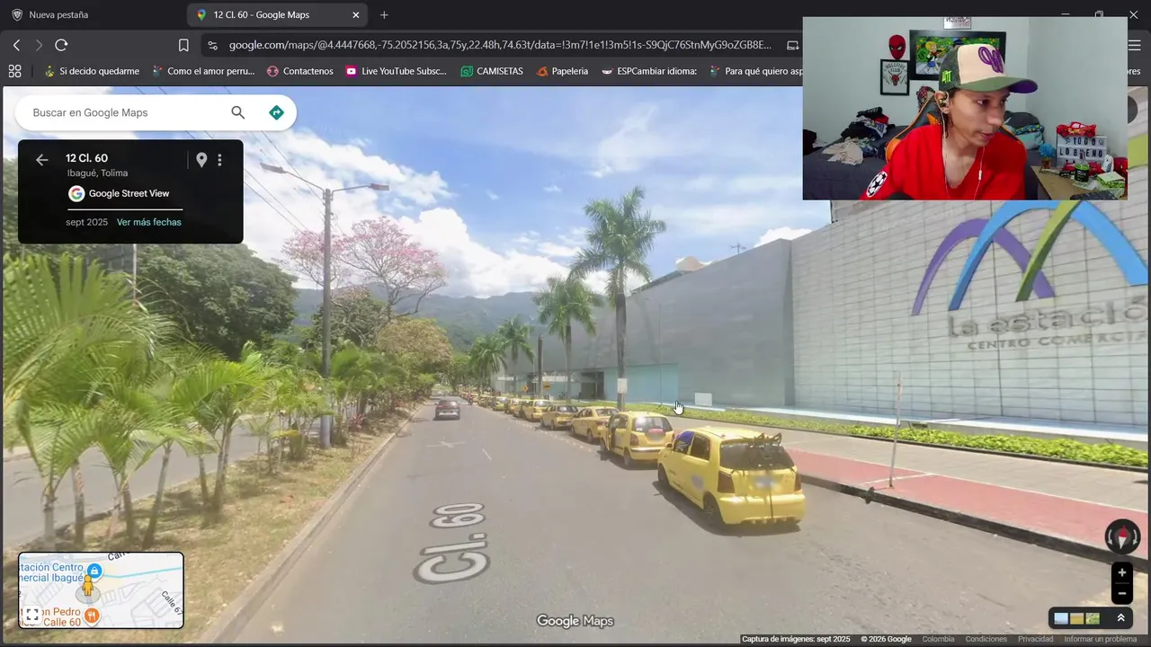Click the minimap preview of Calle 60

tap(101, 590)
